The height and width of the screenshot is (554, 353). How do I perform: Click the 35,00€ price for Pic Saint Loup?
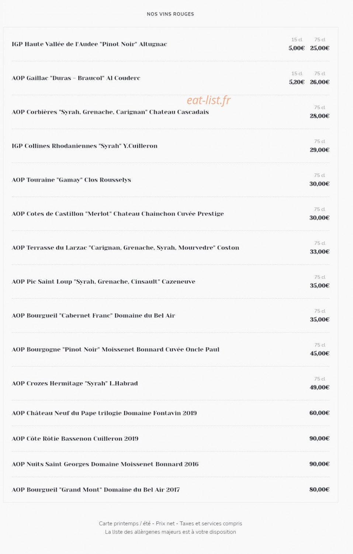[x=320, y=285]
